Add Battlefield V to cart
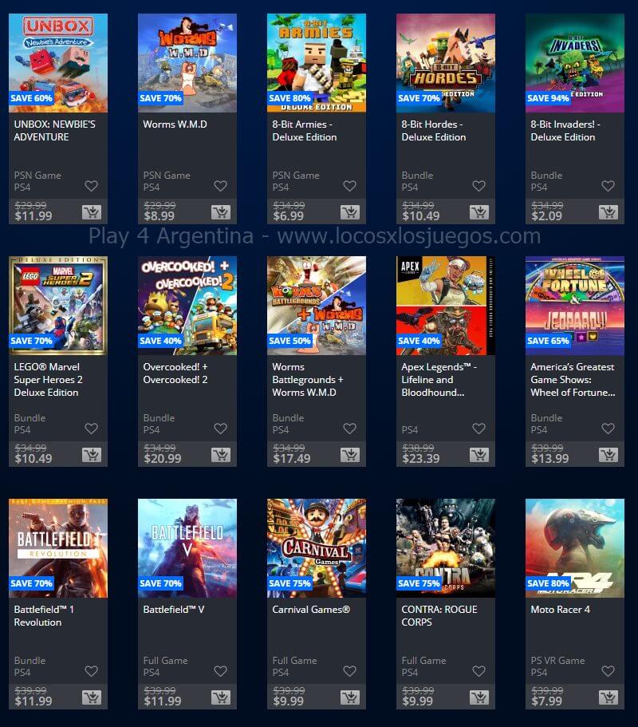This screenshot has height=727, width=638. [221, 697]
